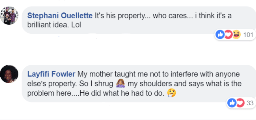Click the text "brilliant idea. Lol"
Viewport: 256px width, 120px height.
click(54, 25)
